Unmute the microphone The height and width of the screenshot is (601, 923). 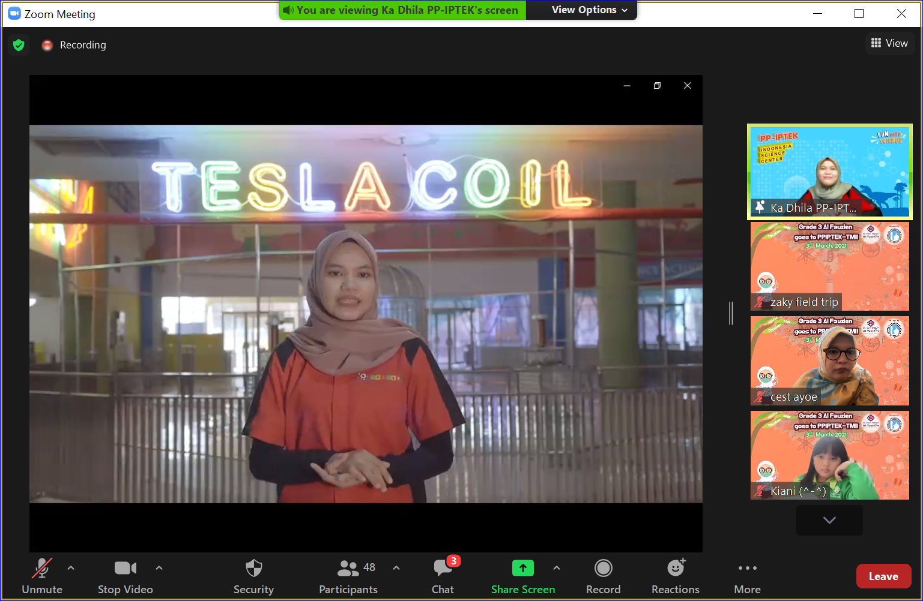42,576
